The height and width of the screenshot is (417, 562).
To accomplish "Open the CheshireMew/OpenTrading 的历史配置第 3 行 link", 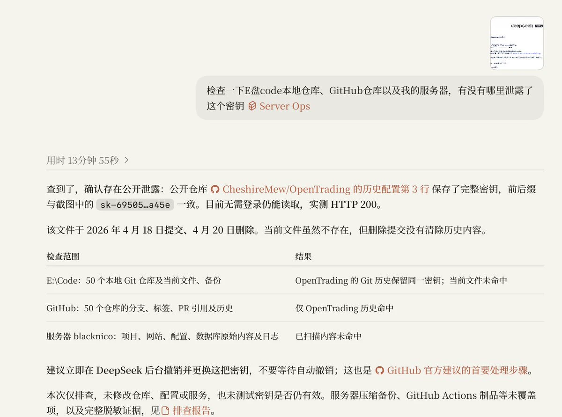I will tap(320, 190).
